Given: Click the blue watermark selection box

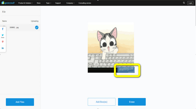Looking at the screenshot, I should [x=126, y=70].
